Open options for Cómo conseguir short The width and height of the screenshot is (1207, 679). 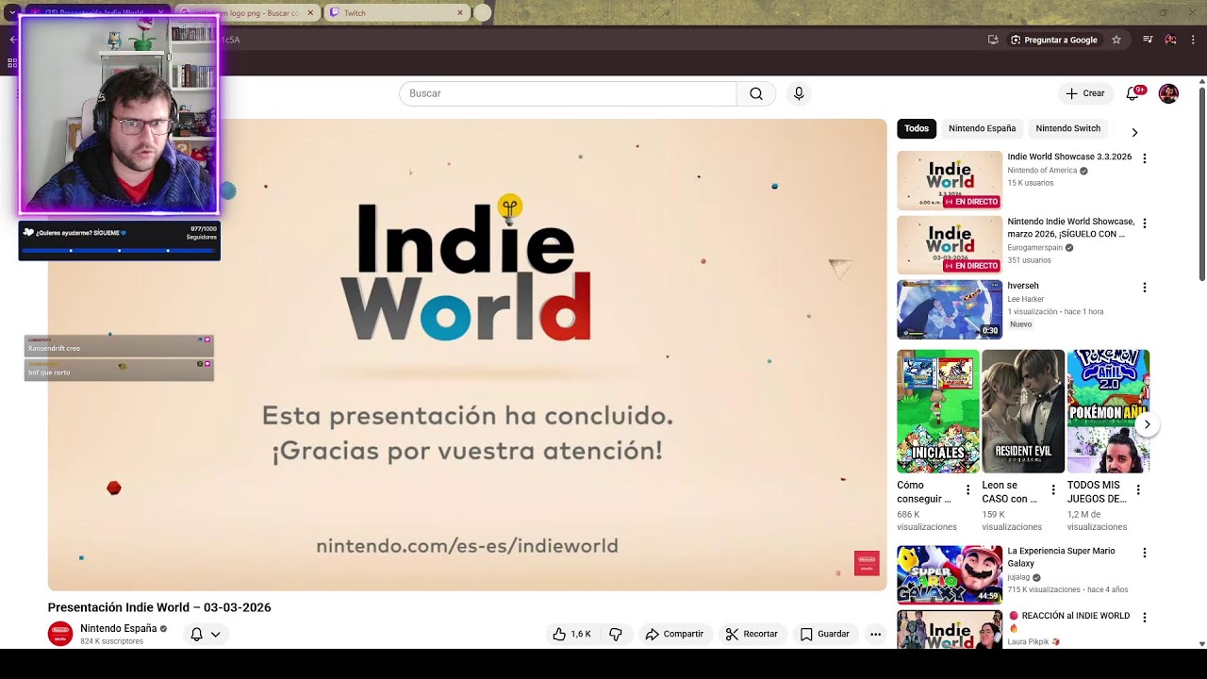(967, 490)
